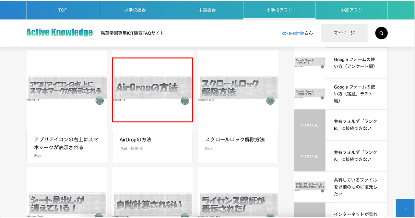Click sidebar thumbnail for Google フォーム アンケート編

310,63
